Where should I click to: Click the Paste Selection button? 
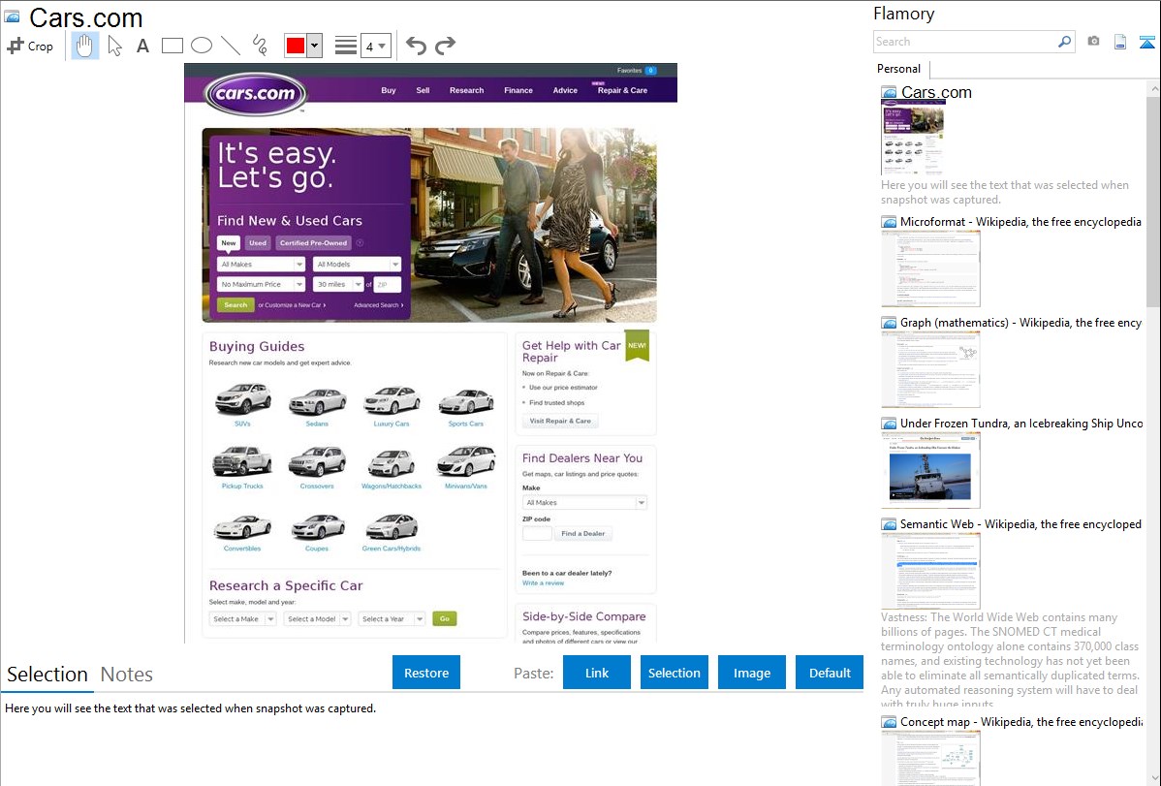coord(675,673)
